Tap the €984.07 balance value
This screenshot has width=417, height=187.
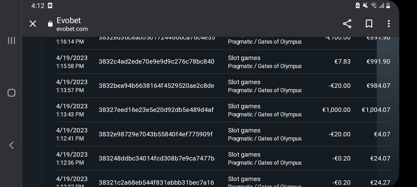pyautogui.click(x=378, y=86)
